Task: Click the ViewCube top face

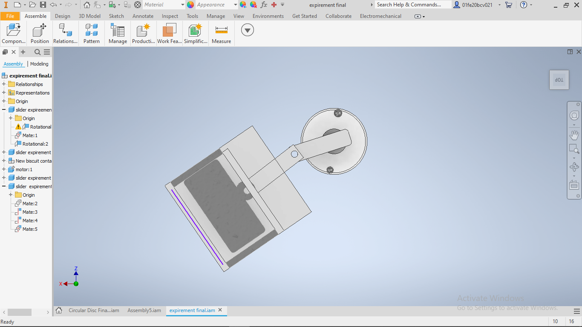Action: click(x=559, y=80)
